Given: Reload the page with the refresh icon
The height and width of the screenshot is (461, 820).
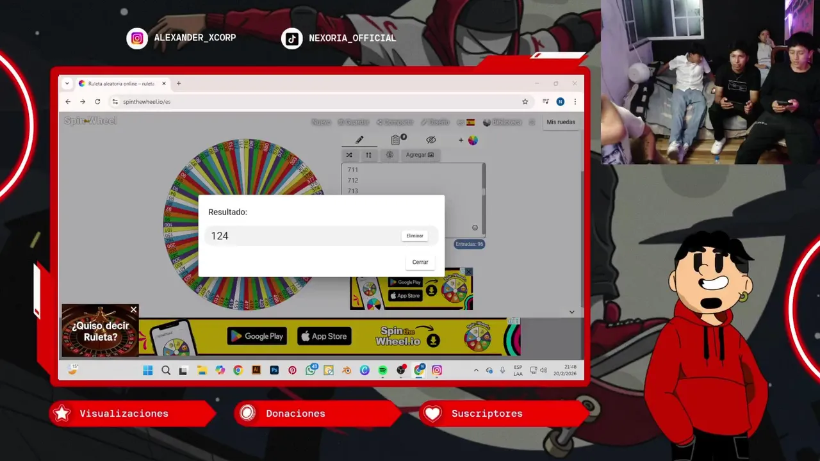Looking at the screenshot, I should (x=97, y=102).
